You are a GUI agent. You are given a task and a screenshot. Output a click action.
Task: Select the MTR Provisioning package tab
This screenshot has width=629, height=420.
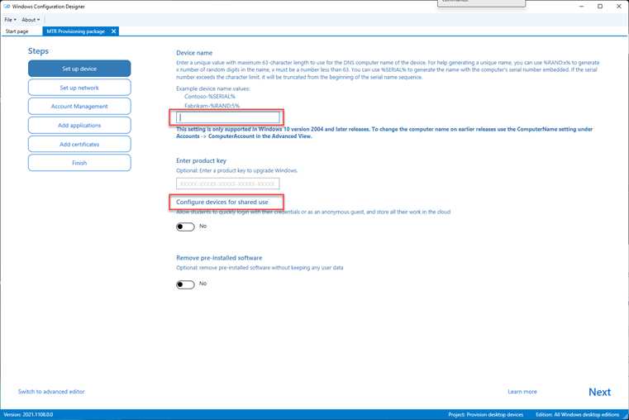point(75,31)
